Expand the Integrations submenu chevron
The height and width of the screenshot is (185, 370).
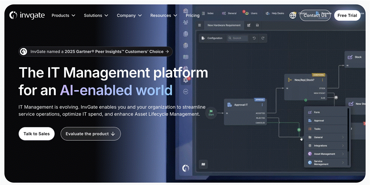(343, 145)
